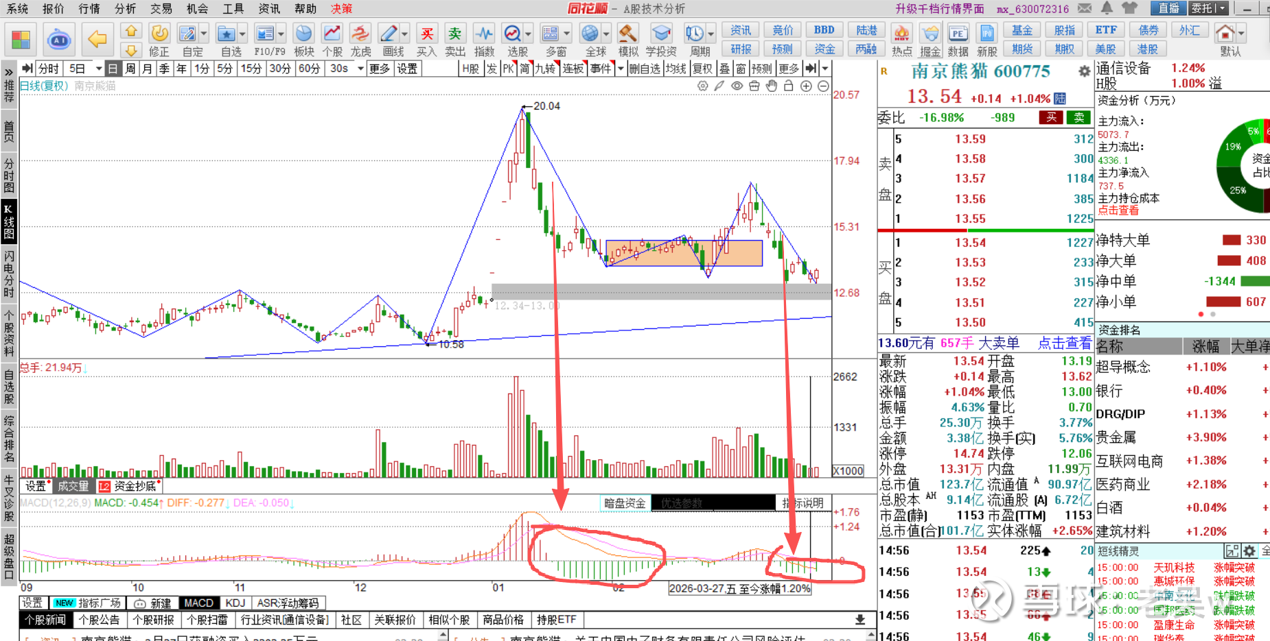Expand the 委托 trading dropdown arrow
The width and height of the screenshot is (1270, 641).
1221,8
